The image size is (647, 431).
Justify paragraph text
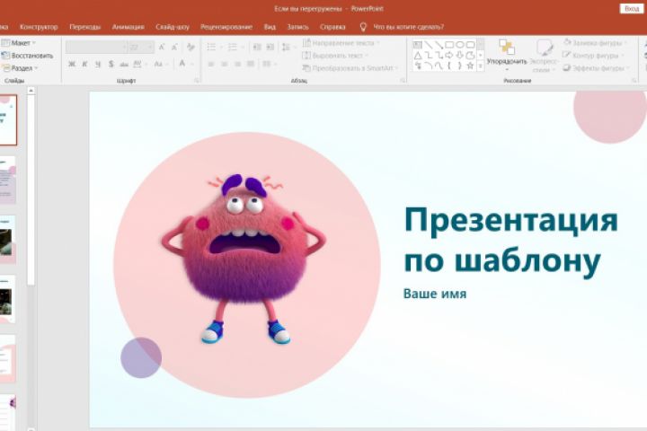[x=251, y=64]
